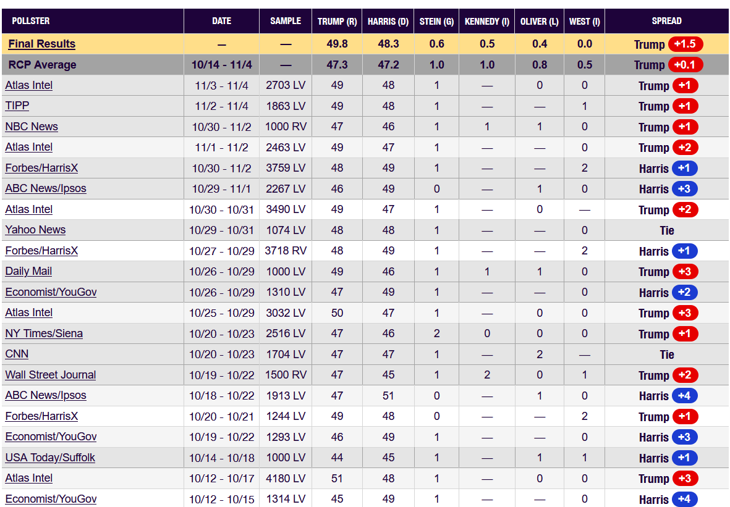Click the Trump +3 spread in Daily Mail row
This screenshot has height=507, width=730.
[x=668, y=272]
